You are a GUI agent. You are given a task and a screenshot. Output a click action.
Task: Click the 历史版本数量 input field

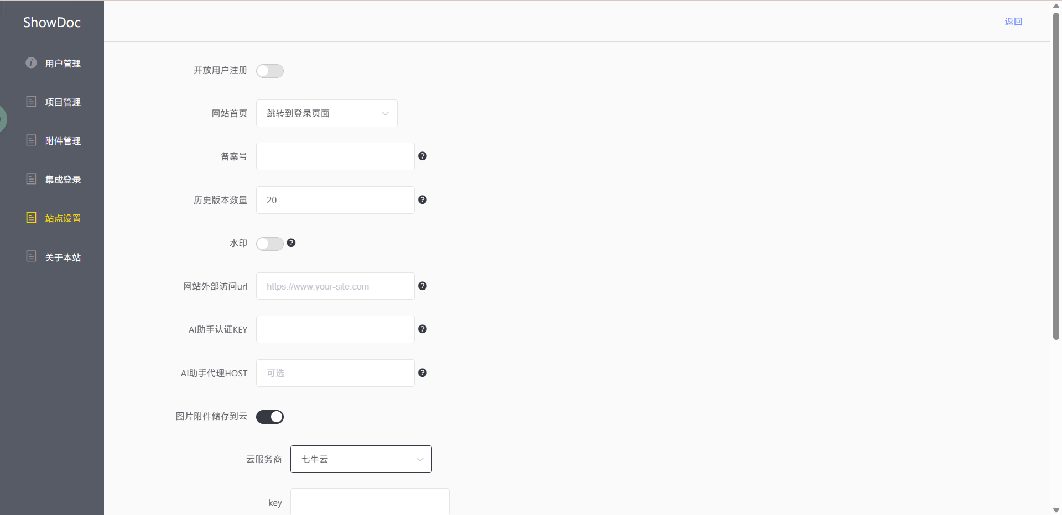point(335,200)
